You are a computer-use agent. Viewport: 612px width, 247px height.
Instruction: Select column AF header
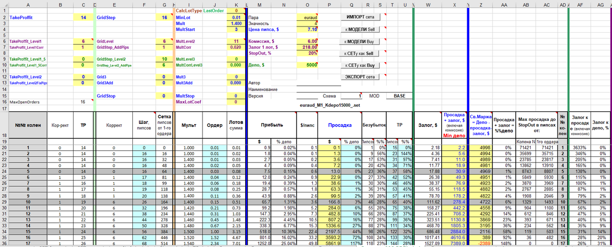click(579, 4)
